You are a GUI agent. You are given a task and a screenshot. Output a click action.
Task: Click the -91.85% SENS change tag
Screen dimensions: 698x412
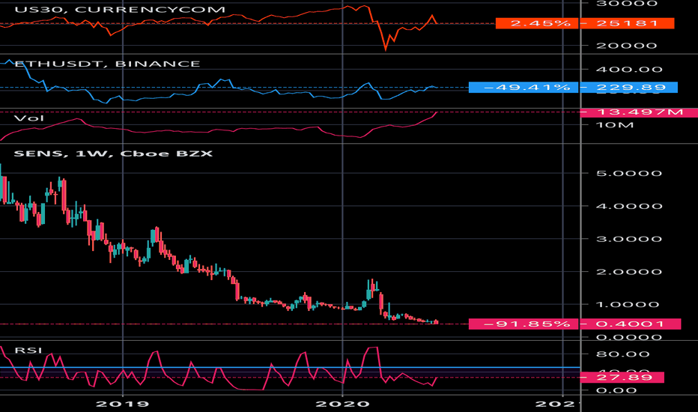[x=523, y=324]
